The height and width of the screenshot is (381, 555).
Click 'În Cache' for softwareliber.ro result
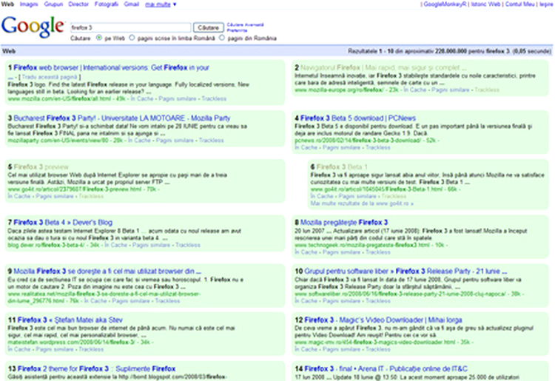306,301
